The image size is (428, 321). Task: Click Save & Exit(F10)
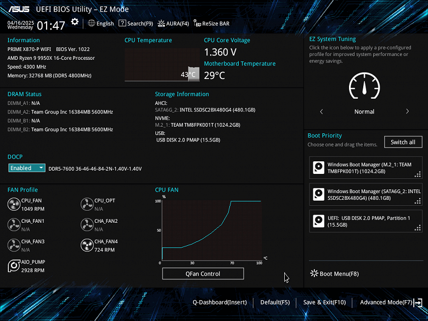pyautogui.click(x=324, y=302)
